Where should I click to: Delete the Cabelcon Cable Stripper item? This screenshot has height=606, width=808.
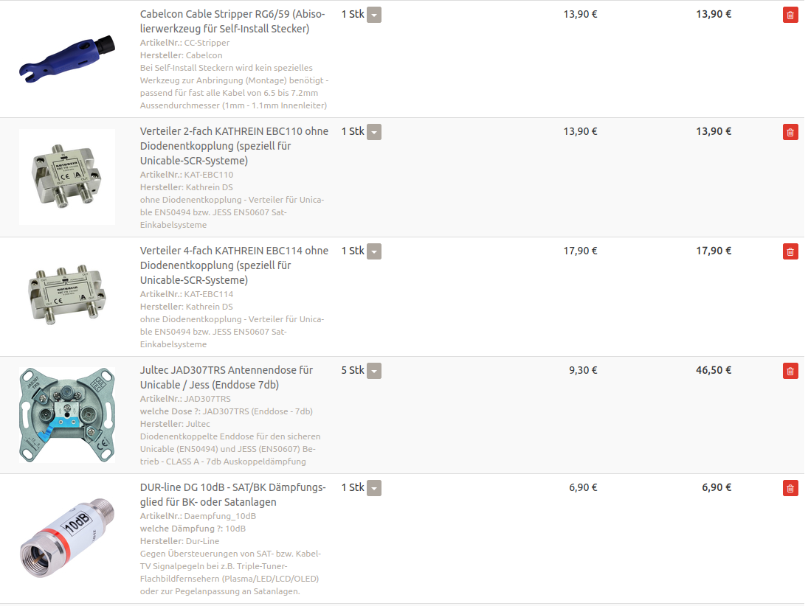point(790,15)
